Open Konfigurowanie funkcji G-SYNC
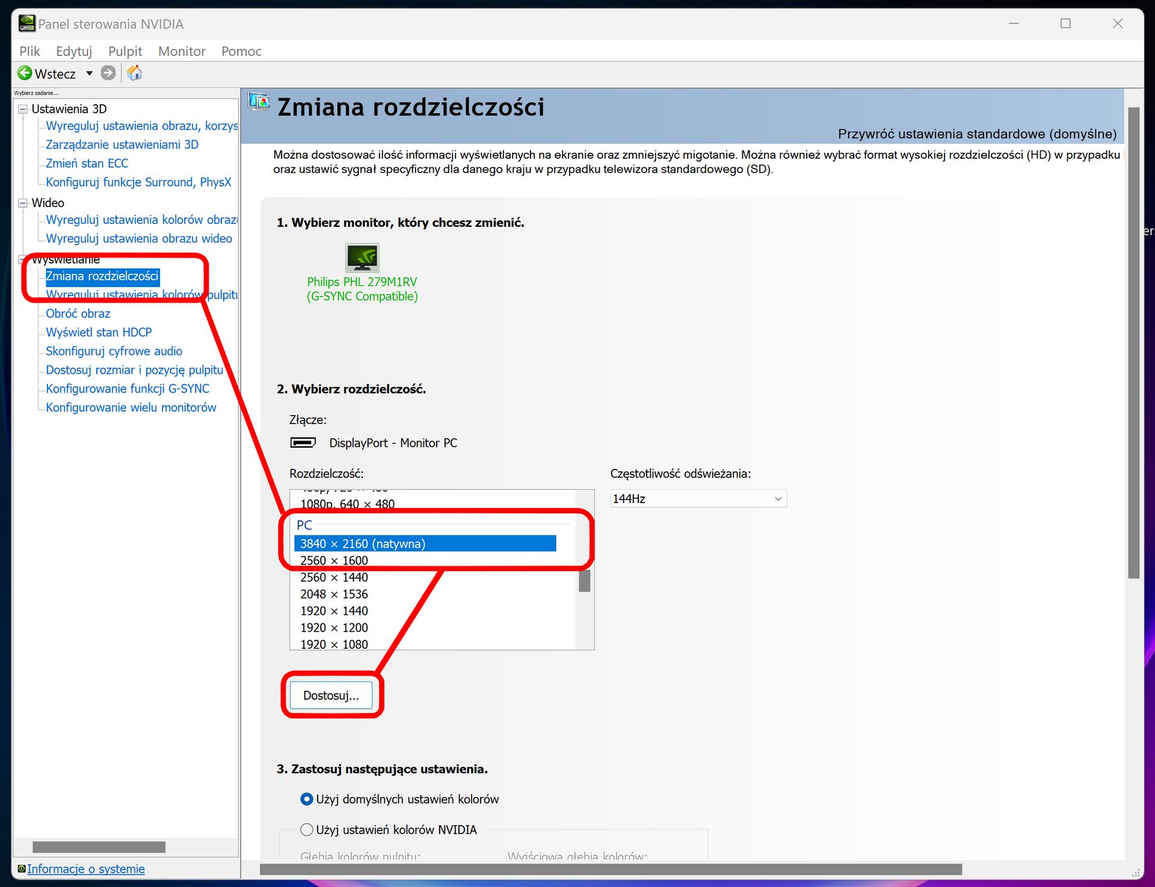The image size is (1155, 887). 128,389
